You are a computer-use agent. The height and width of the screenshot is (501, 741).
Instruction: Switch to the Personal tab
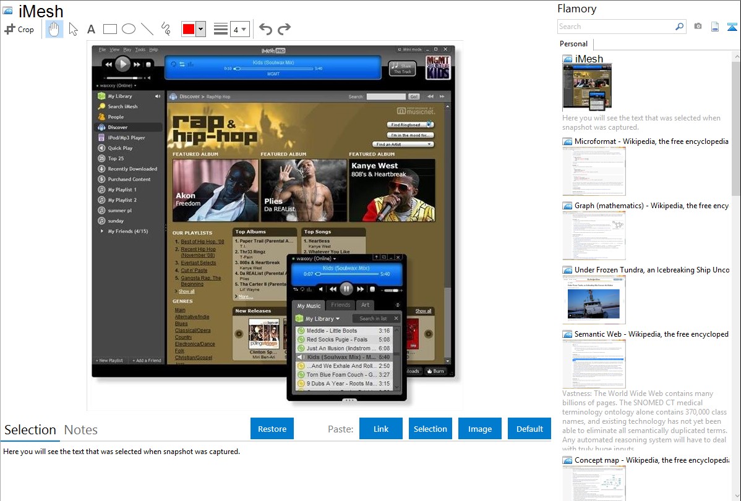click(x=574, y=44)
